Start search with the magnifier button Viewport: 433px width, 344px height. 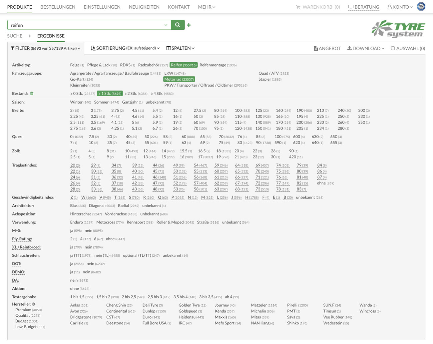pos(178,25)
